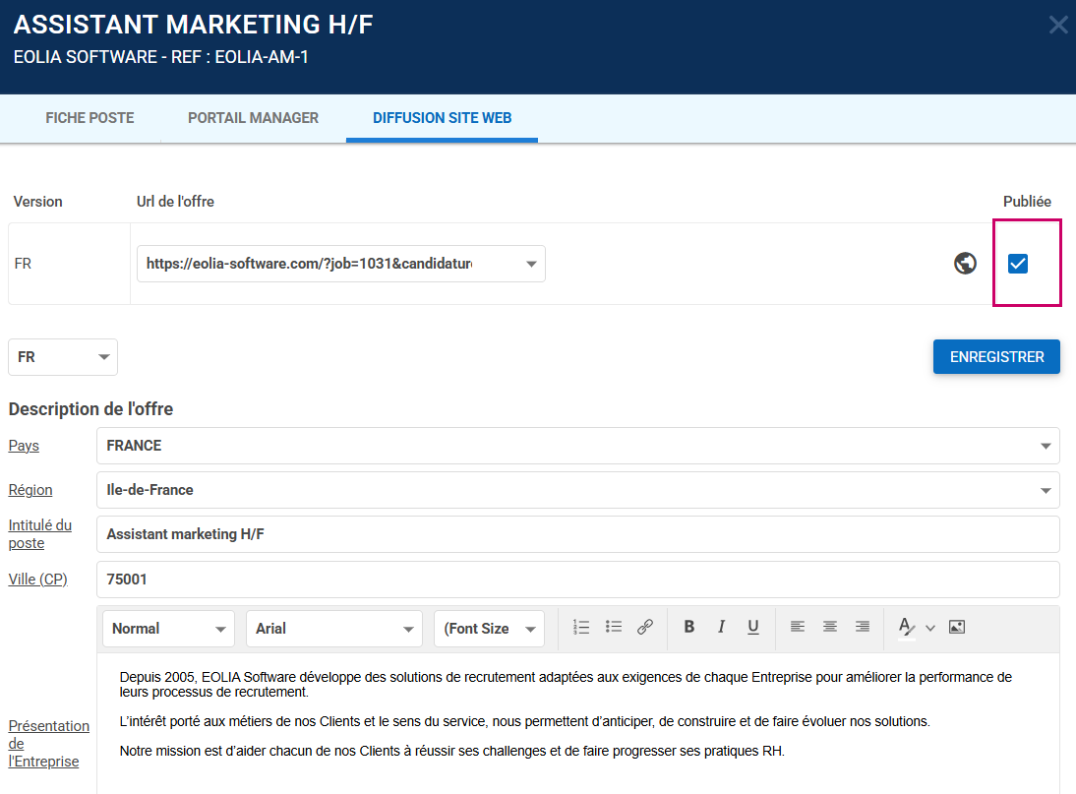The height and width of the screenshot is (794, 1076).
Task: Toggle bold formatting
Action: click(x=689, y=627)
